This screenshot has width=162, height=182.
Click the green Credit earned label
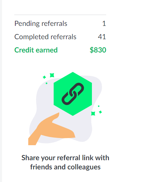tap(36, 50)
